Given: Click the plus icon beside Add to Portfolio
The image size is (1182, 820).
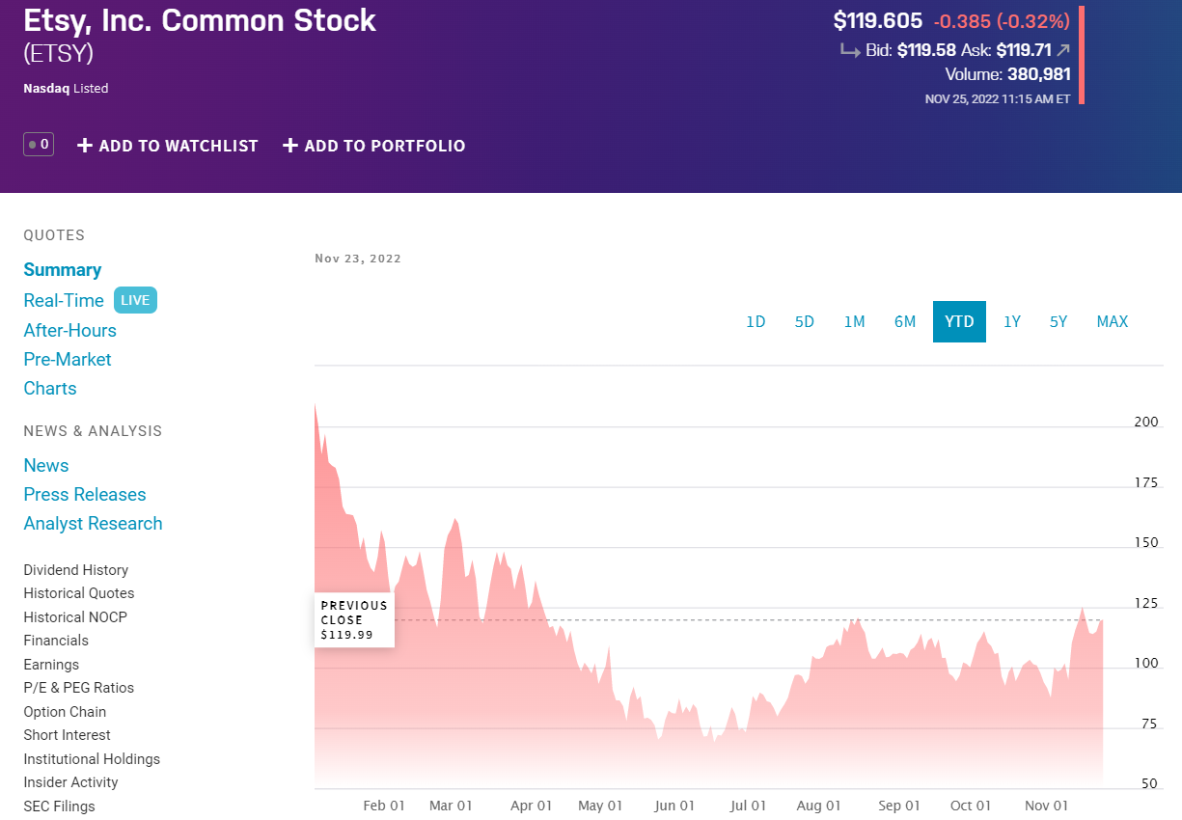Looking at the screenshot, I should (290, 146).
